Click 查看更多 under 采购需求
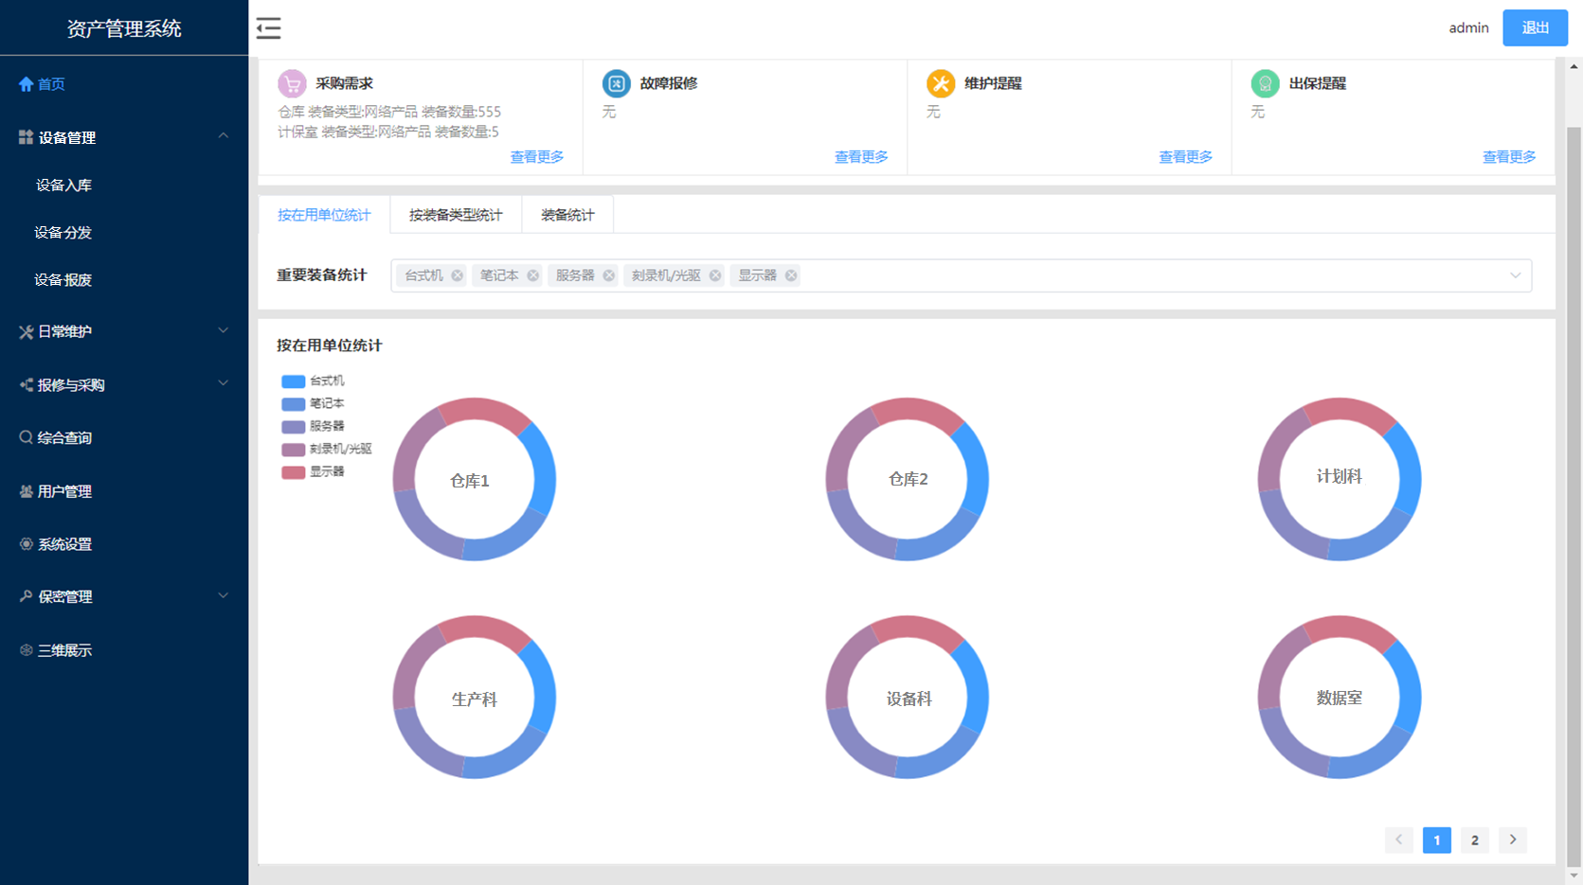 [x=537, y=157]
